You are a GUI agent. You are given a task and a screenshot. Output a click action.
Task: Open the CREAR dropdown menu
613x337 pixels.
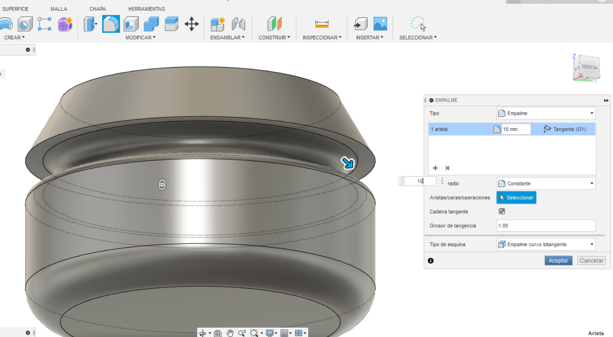pos(14,37)
